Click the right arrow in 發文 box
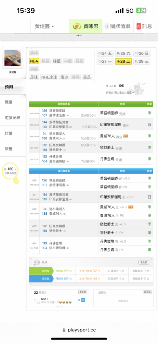Image resolution: width=158 pixels, height=343 pixels. tap(87, 300)
